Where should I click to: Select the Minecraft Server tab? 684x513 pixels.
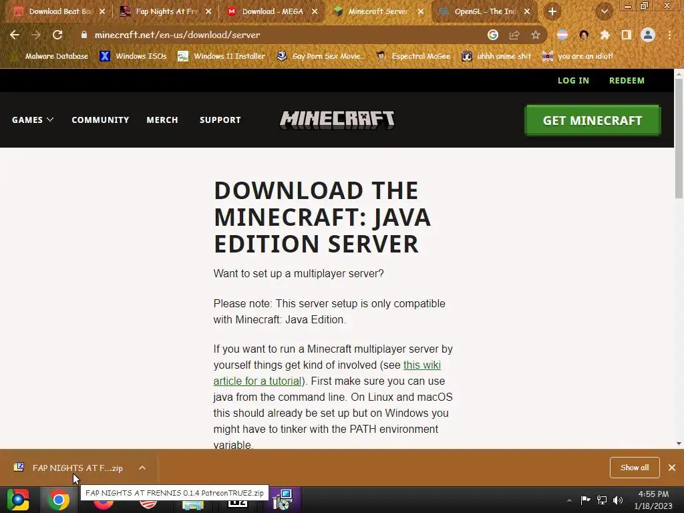tap(378, 11)
